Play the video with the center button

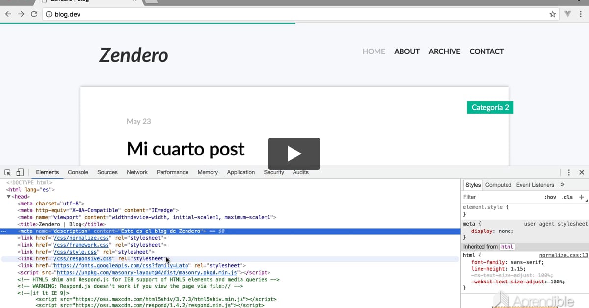(x=294, y=154)
